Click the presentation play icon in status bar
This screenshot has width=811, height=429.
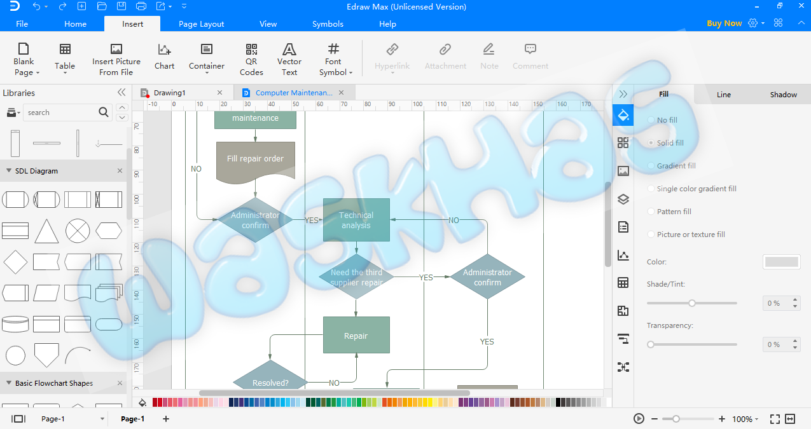tap(639, 419)
